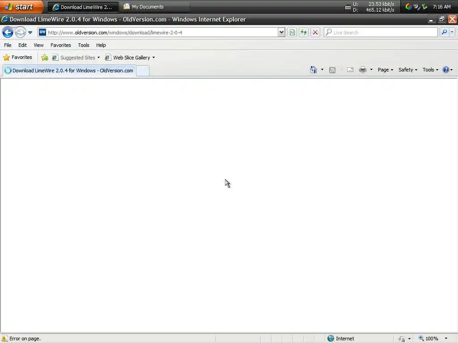The height and width of the screenshot is (343, 458).
Task: Open Web Slice Gallery link
Action: [130, 58]
